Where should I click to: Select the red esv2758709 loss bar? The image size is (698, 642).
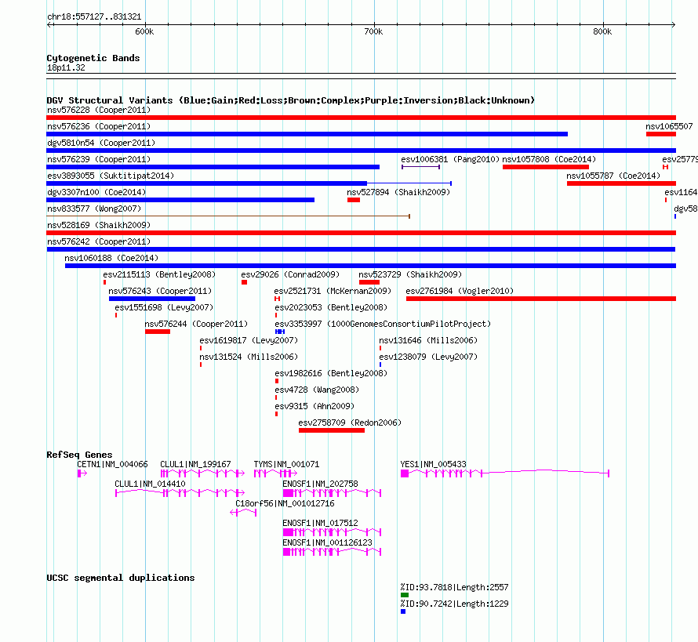click(332, 430)
